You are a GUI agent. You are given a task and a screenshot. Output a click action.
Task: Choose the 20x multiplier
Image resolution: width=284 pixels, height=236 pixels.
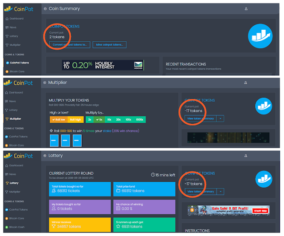(x=118, y=119)
